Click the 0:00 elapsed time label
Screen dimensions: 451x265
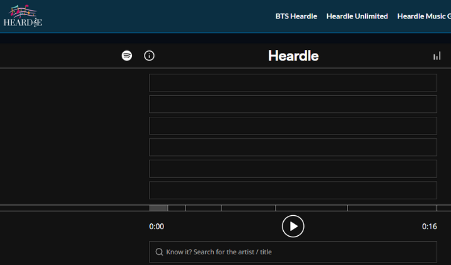coord(156,227)
